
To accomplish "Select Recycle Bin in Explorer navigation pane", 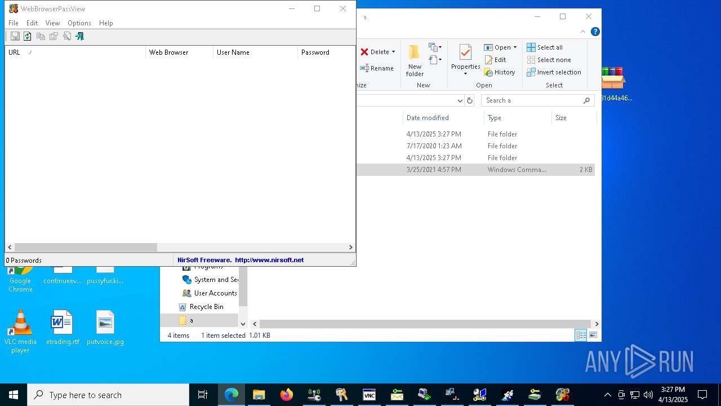I will tap(201, 307).
